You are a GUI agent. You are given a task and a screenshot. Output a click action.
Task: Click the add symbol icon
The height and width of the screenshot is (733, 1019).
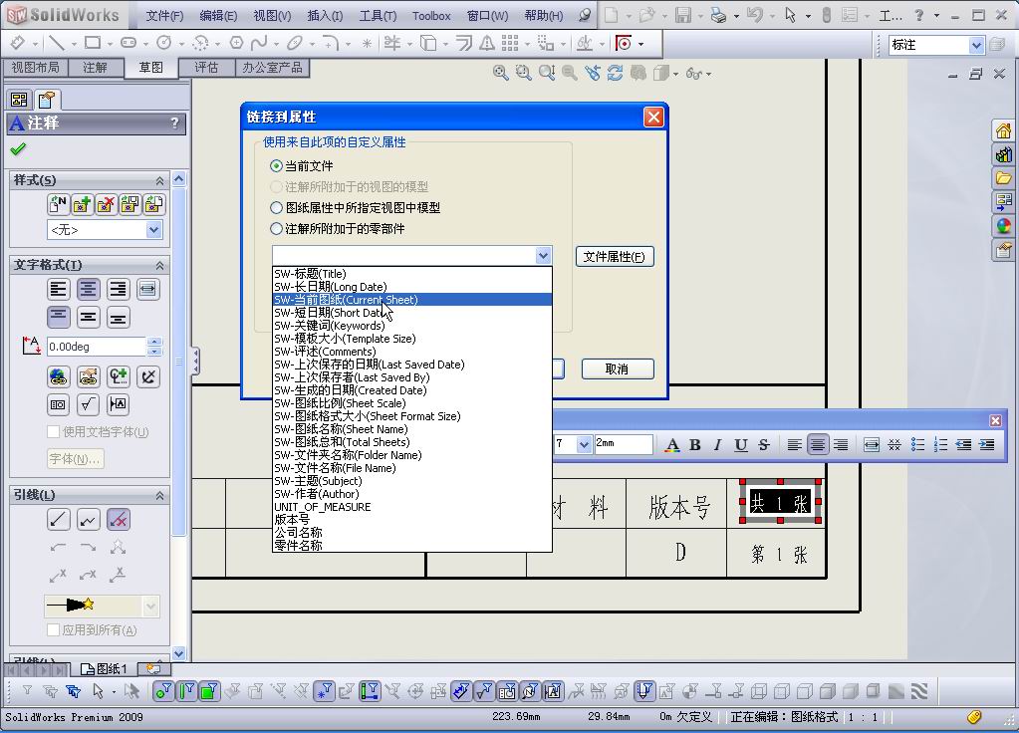point(119,376)
